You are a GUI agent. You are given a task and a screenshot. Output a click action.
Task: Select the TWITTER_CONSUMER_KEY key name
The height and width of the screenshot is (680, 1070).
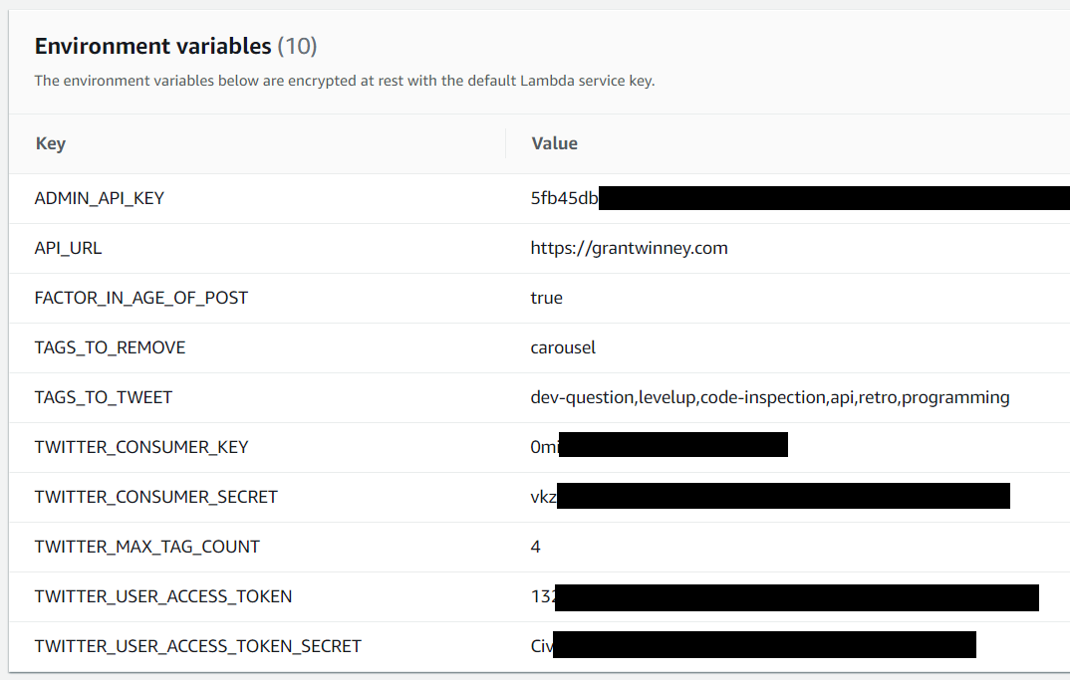tap(141, 447)
